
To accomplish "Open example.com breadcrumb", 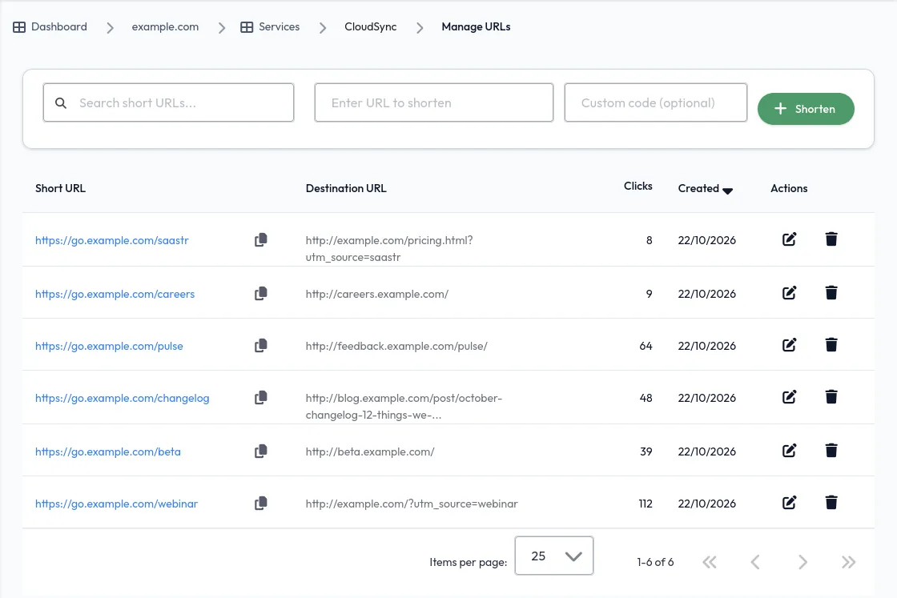I will pos(165,27).
